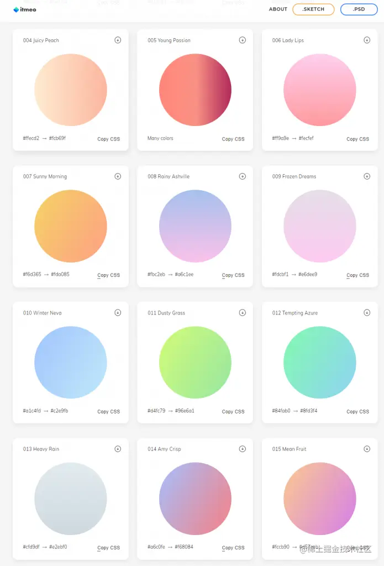
Task: Select the Lady Lips gradient circle
Action: click(x=320, y=90)
